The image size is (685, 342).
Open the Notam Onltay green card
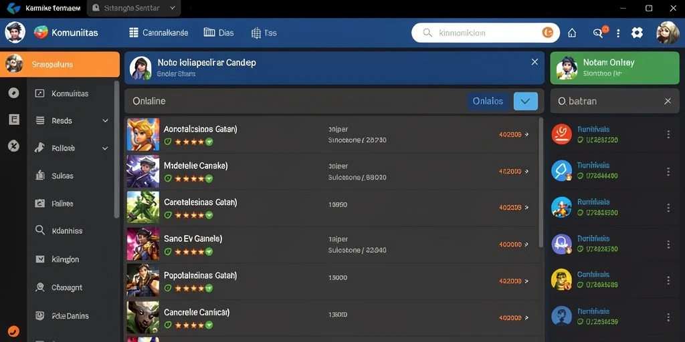(614, 68)
